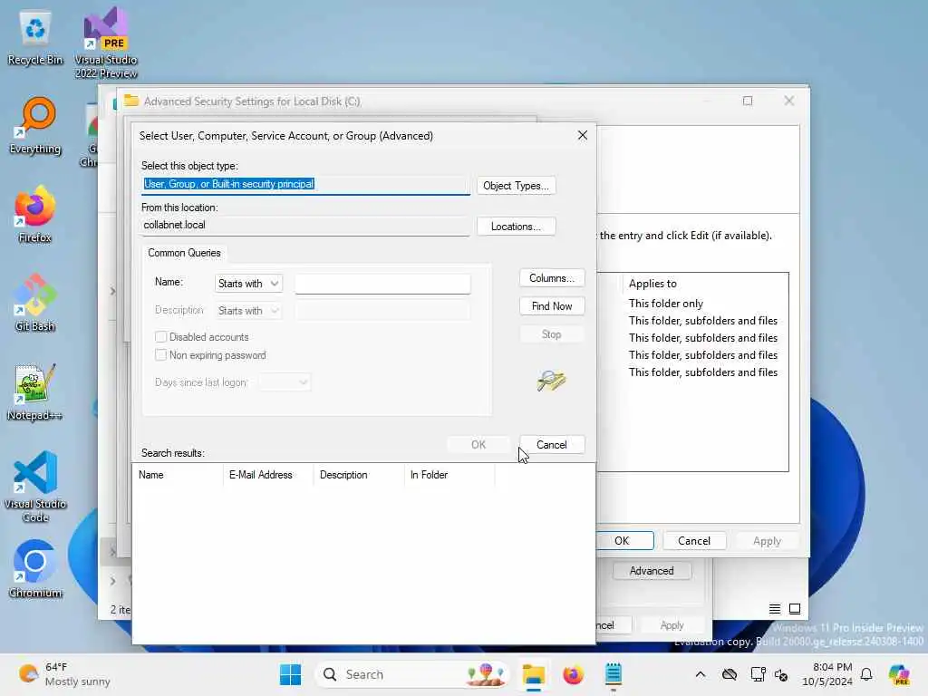
Task: Open Visual Studio Code desktop shortcut
Action: 35,487
